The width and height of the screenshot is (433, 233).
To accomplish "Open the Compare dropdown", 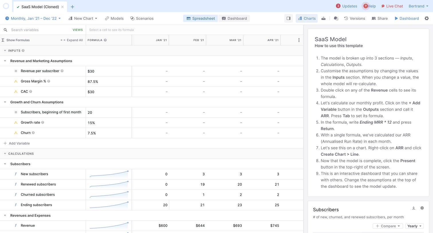I will click(x=388, y=226).
